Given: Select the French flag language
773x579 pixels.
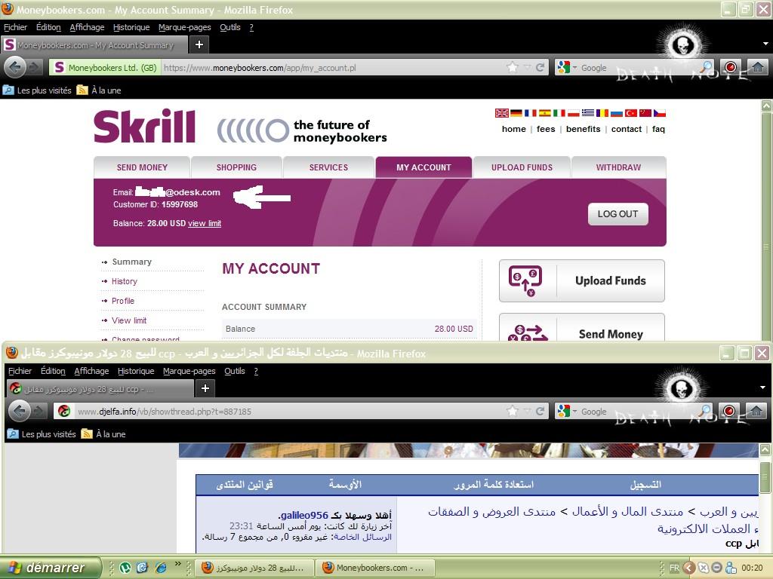Looking at the screenshot, I should (530, 113).
